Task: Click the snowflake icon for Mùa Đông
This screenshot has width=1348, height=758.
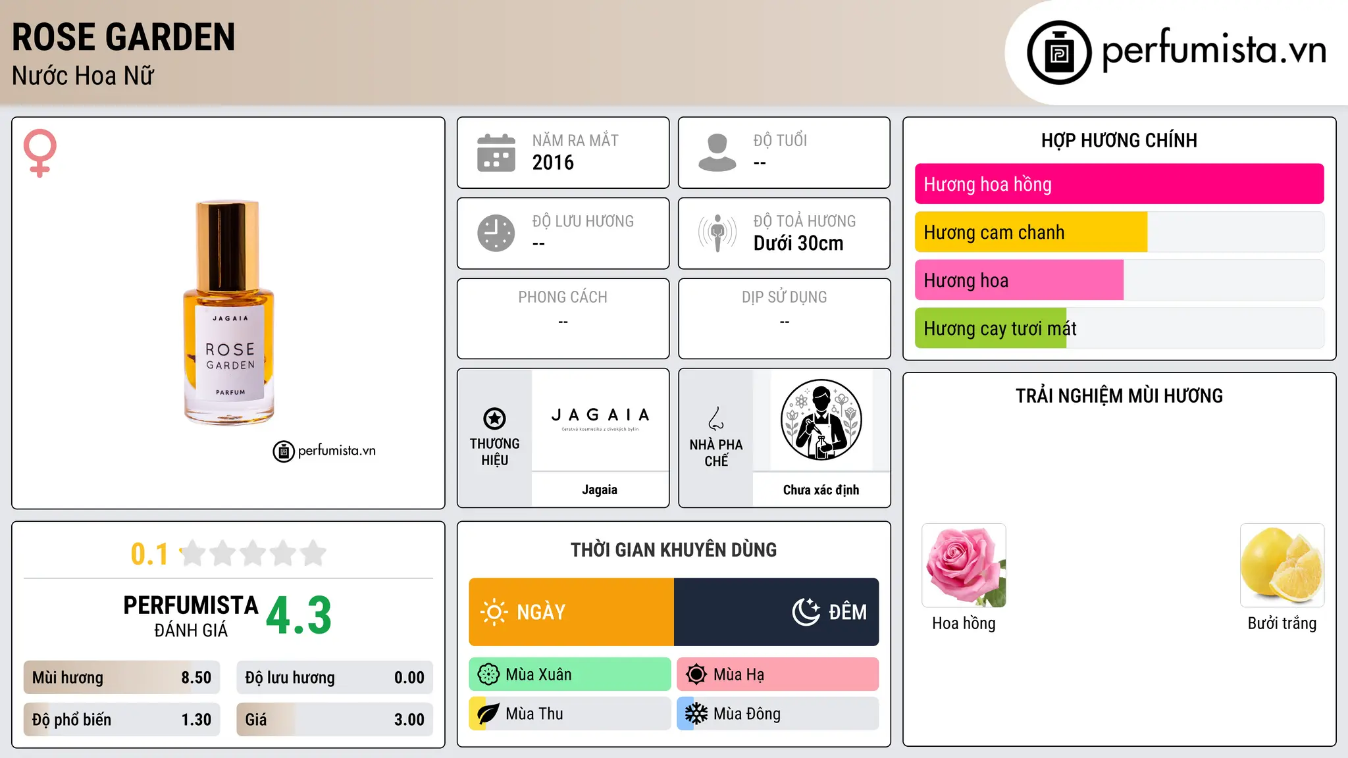Action: [696, 714]
